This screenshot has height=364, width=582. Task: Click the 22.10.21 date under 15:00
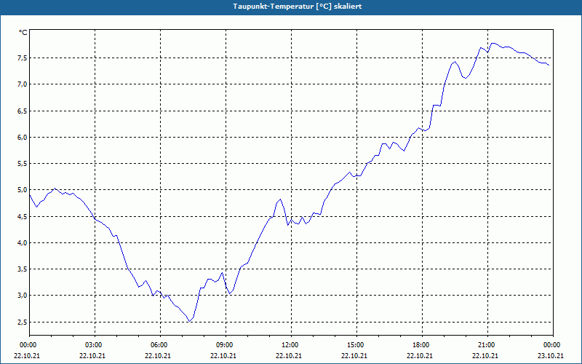354,355
